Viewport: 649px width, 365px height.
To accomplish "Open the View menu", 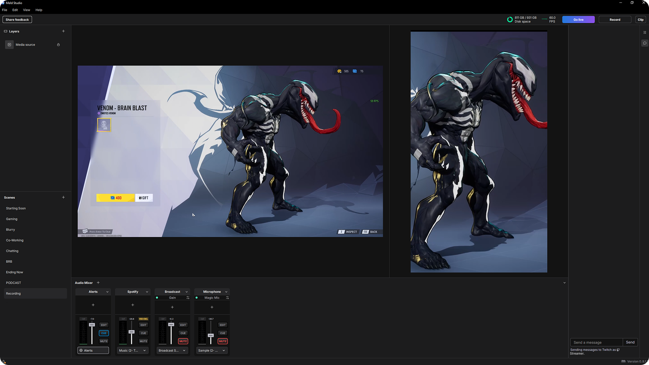I will (26, 10).
